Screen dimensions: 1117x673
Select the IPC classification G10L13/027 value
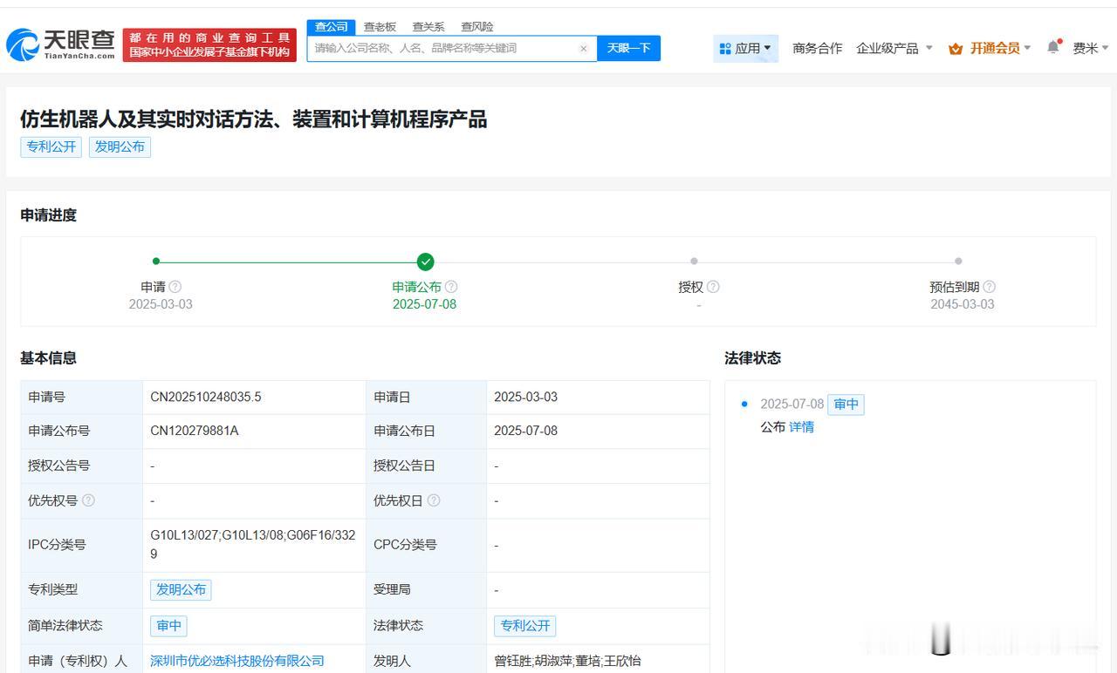[x=253, y=544]
